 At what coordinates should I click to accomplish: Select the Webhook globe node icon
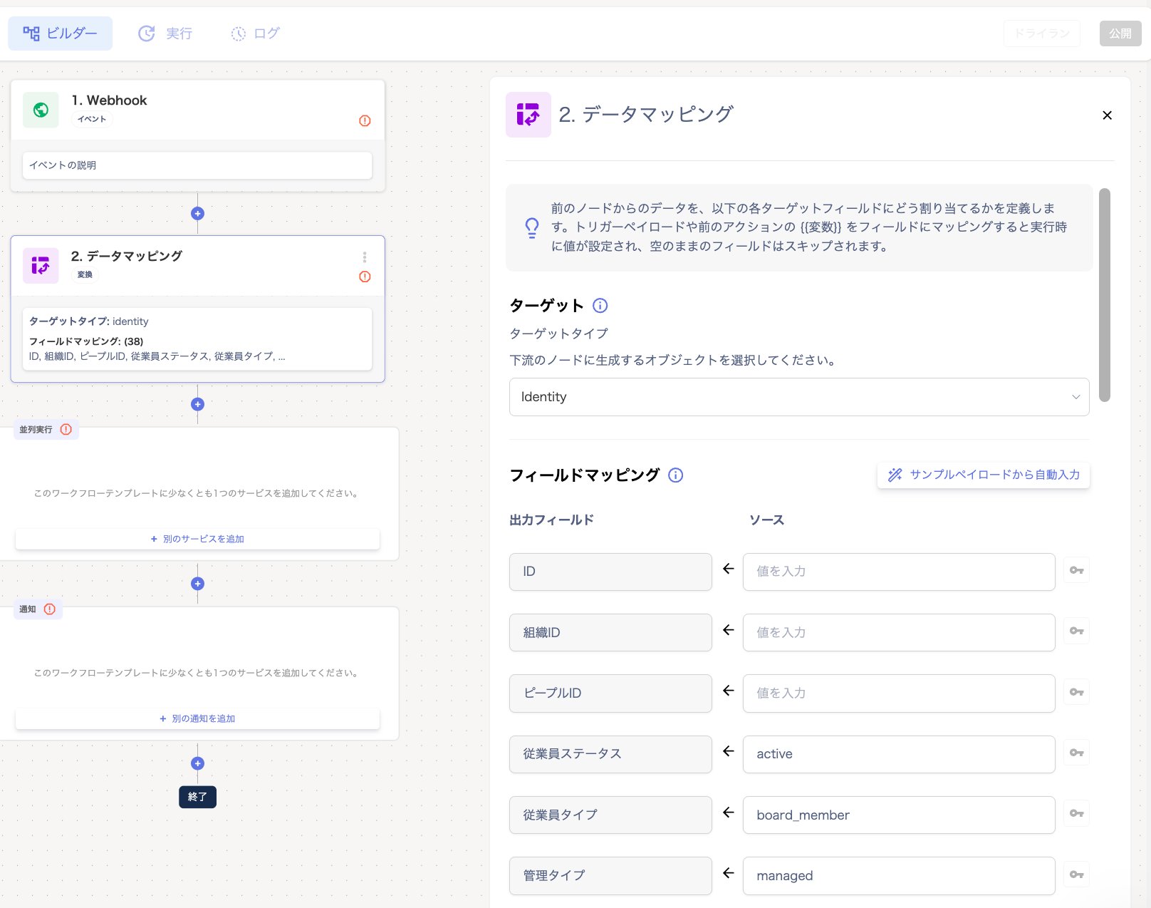(x=41, y=110)
